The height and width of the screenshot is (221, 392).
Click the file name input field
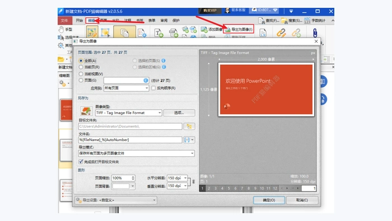(x=130, y=140)
